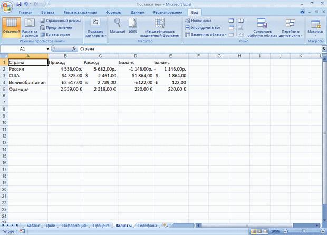Select Page Break Preview in status bar
Viewport: 327px width, 235px height.
(x=265, y=231)
